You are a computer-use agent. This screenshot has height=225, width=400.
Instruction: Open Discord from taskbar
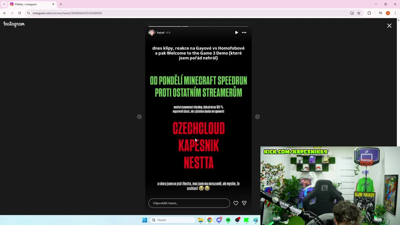(x=219, y=220)
